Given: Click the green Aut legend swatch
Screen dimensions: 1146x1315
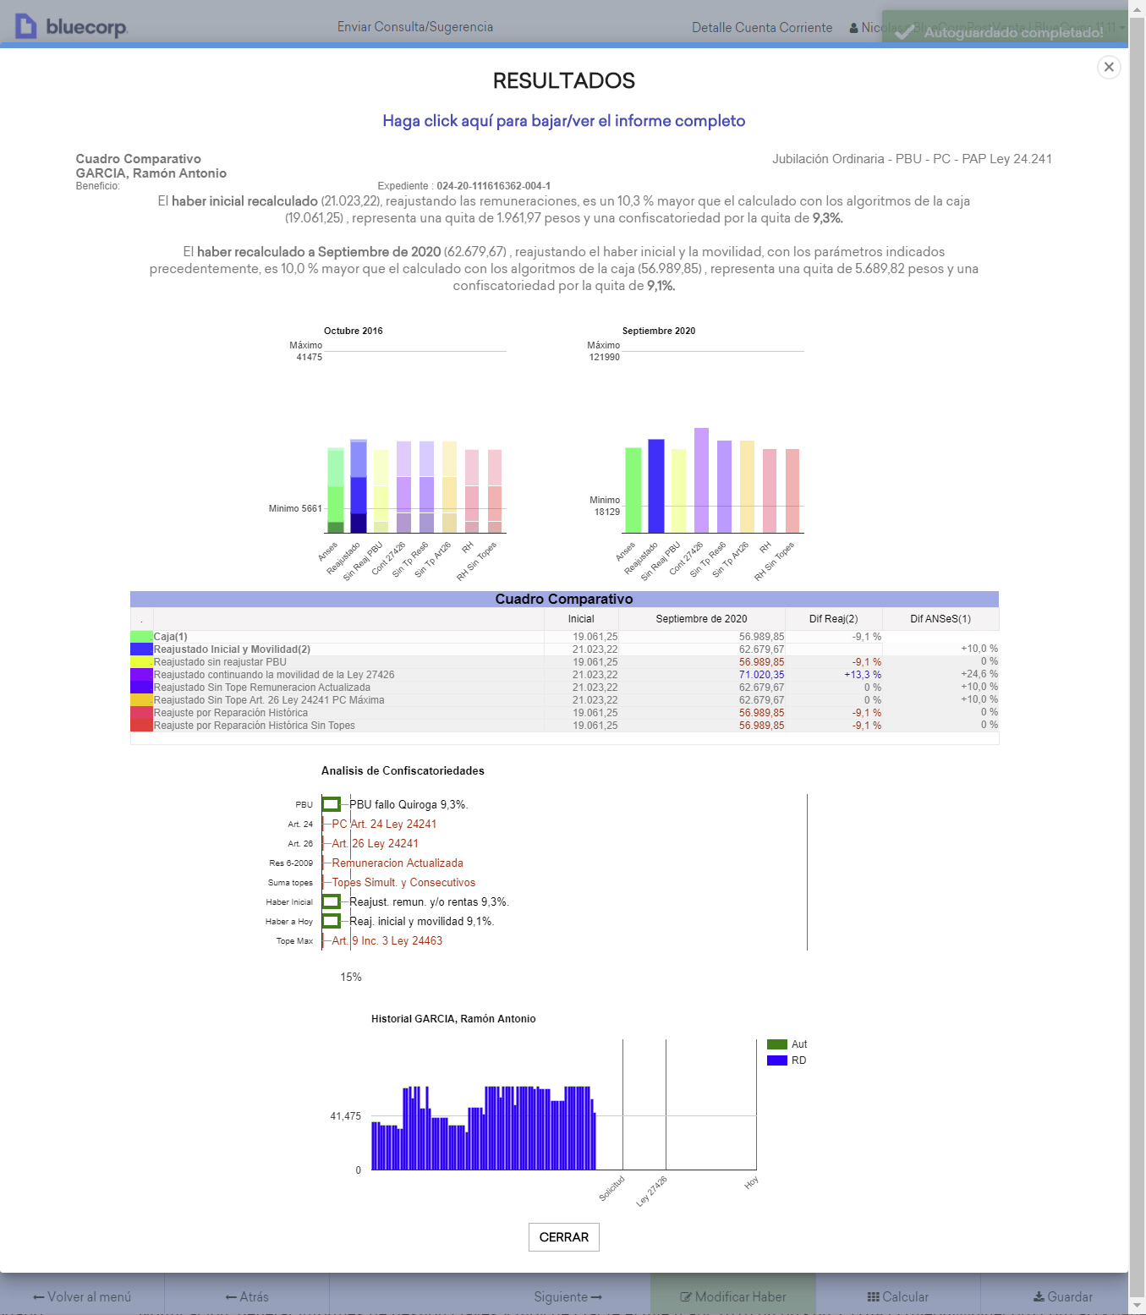Looking at the screenshot, I should pyautogui.click(x=777, y=1044).
